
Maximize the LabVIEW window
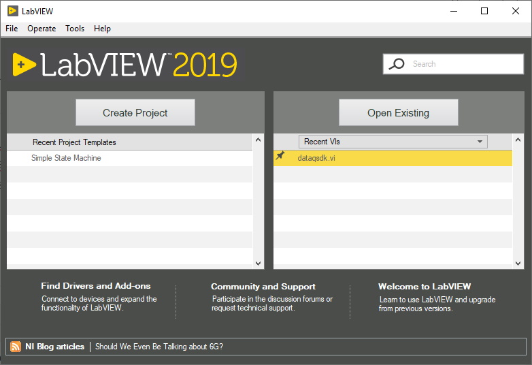(484, 11)
